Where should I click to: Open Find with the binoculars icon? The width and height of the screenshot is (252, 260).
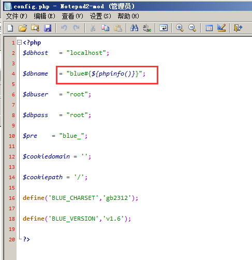[134, 28]
